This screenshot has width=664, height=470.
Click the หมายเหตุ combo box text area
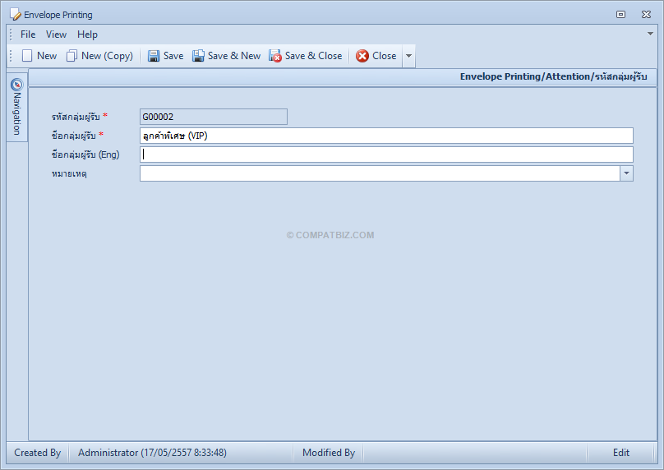(380, 173)
